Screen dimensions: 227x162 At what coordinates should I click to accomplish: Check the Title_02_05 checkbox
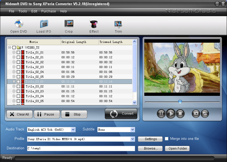[x=18, y=77]
